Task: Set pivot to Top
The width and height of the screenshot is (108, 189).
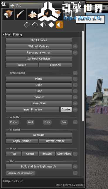Action: pyautogui.click(x=14, y=154)
